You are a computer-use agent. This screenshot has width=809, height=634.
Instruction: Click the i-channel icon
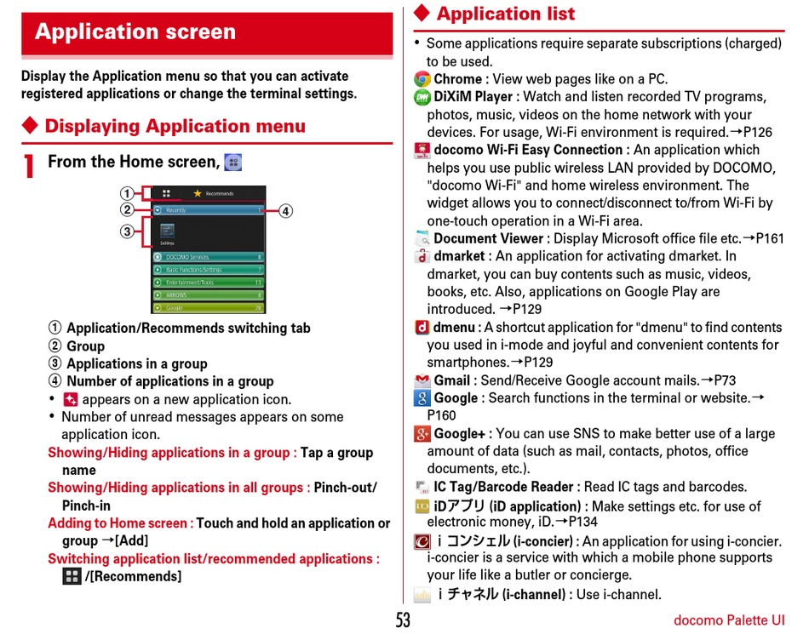pyautogui.click(x=422, y=595)
